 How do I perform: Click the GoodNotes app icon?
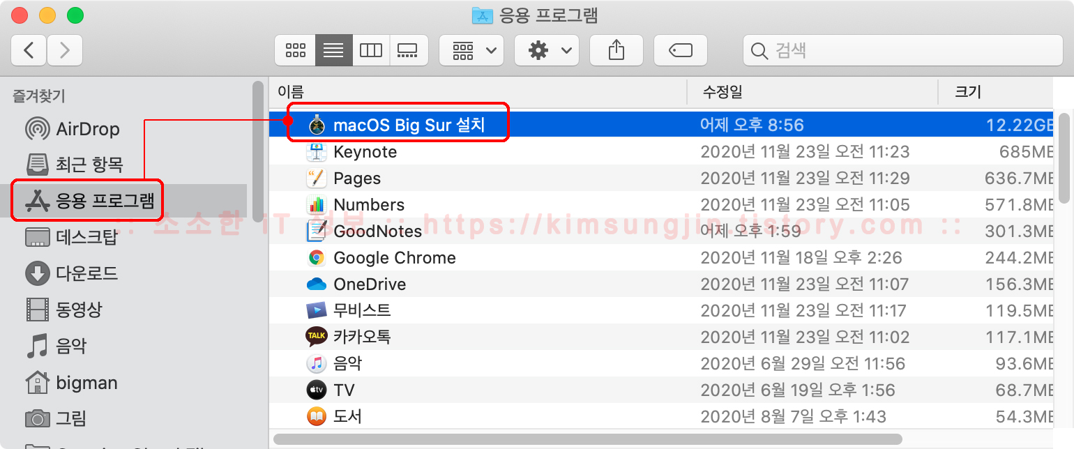pos(317,231)
